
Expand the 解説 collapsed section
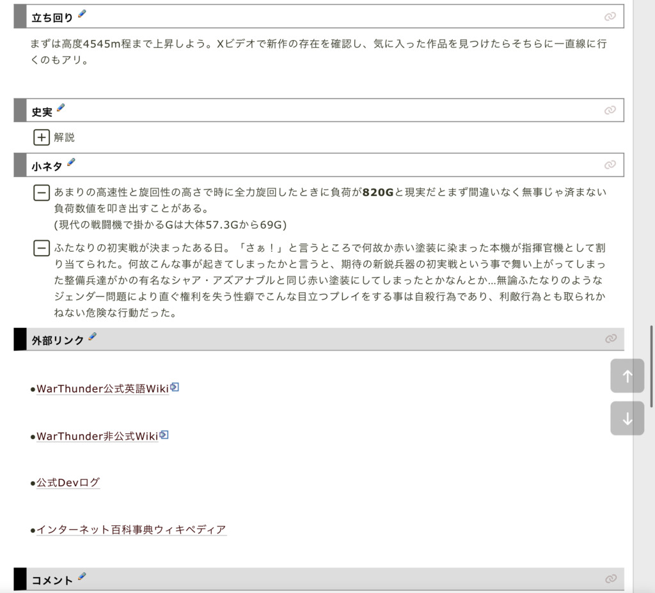(42, 137)
